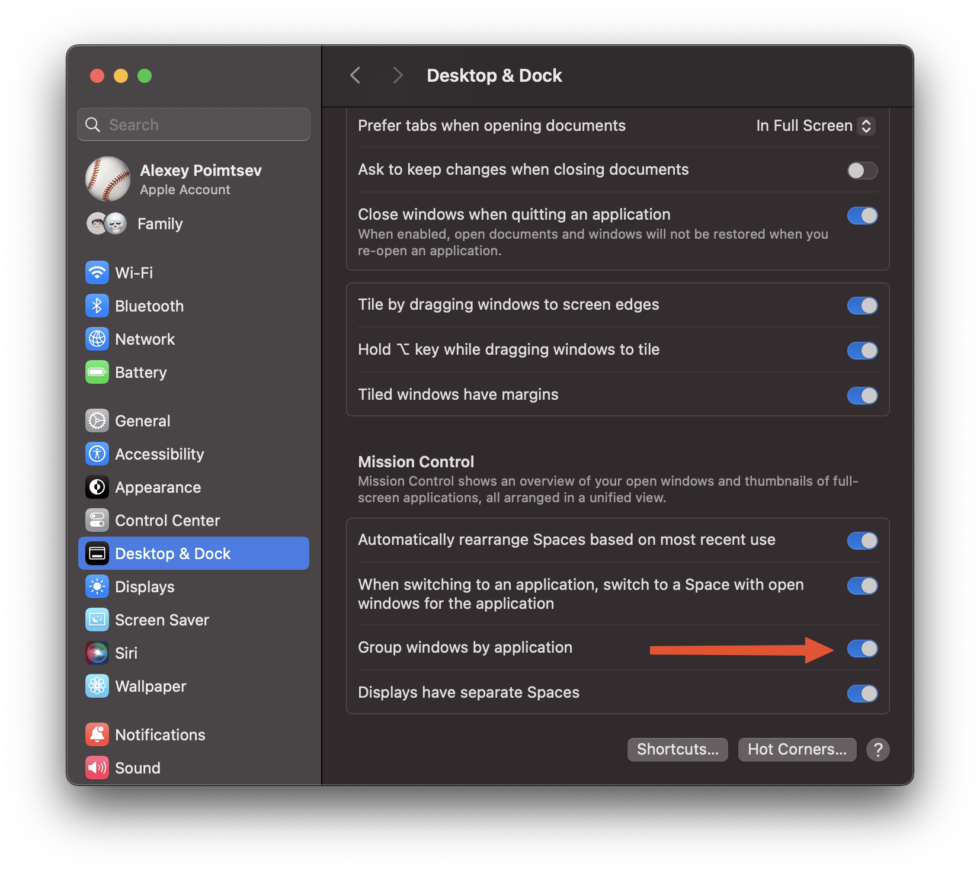
Task: Click the Shortcuts… button
Action: pos(677,750)
